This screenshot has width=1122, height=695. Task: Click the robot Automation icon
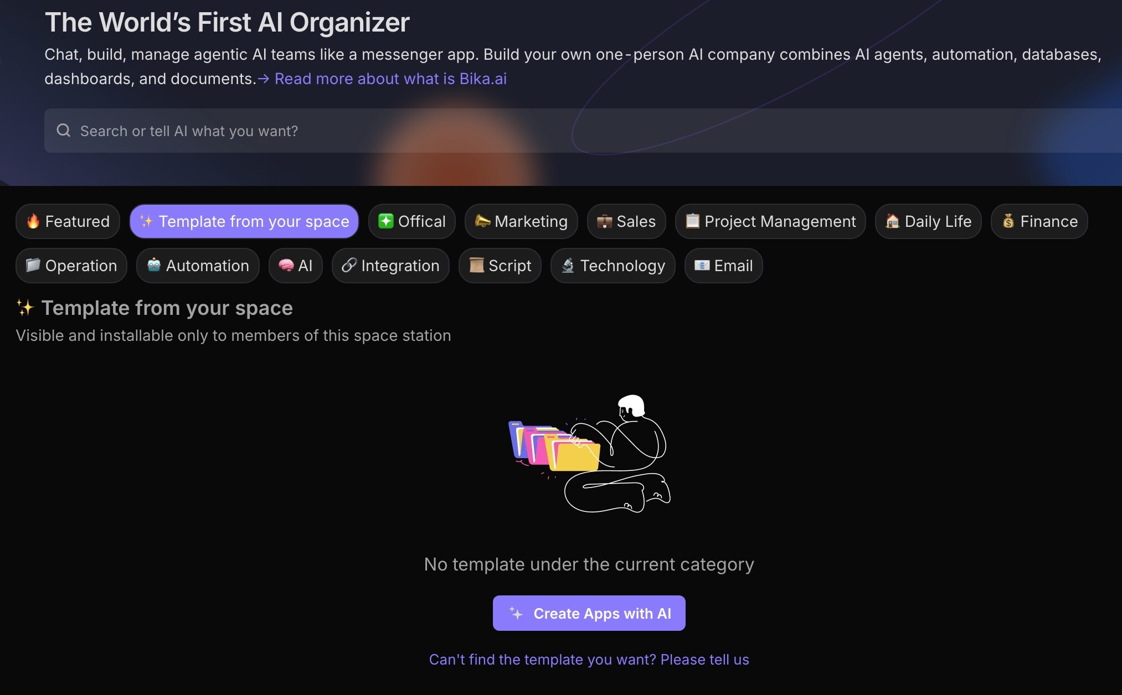coord(154,266)
